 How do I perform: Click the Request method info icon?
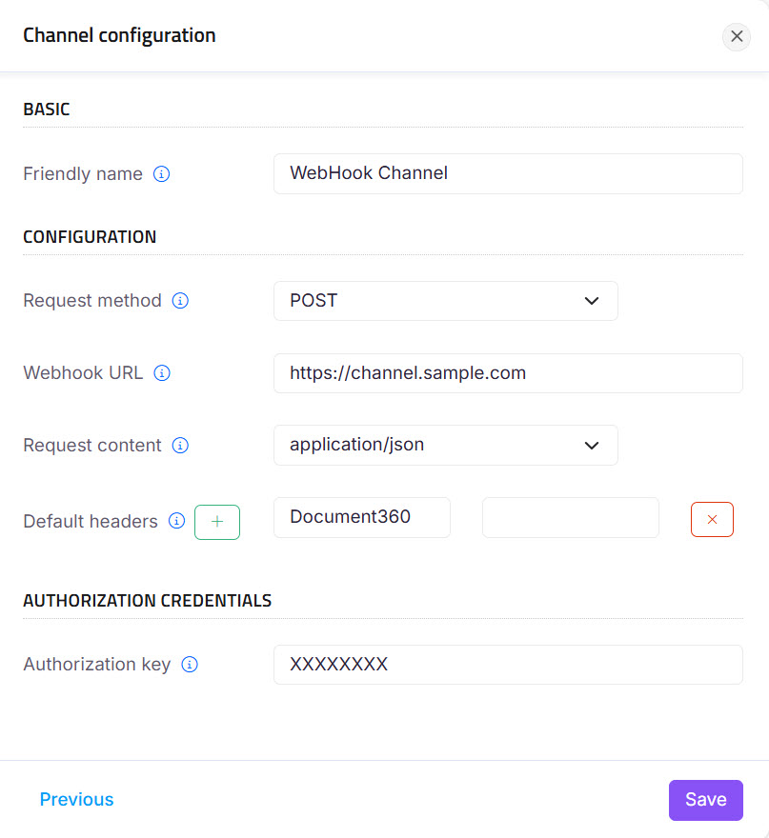tap(180, 300)
